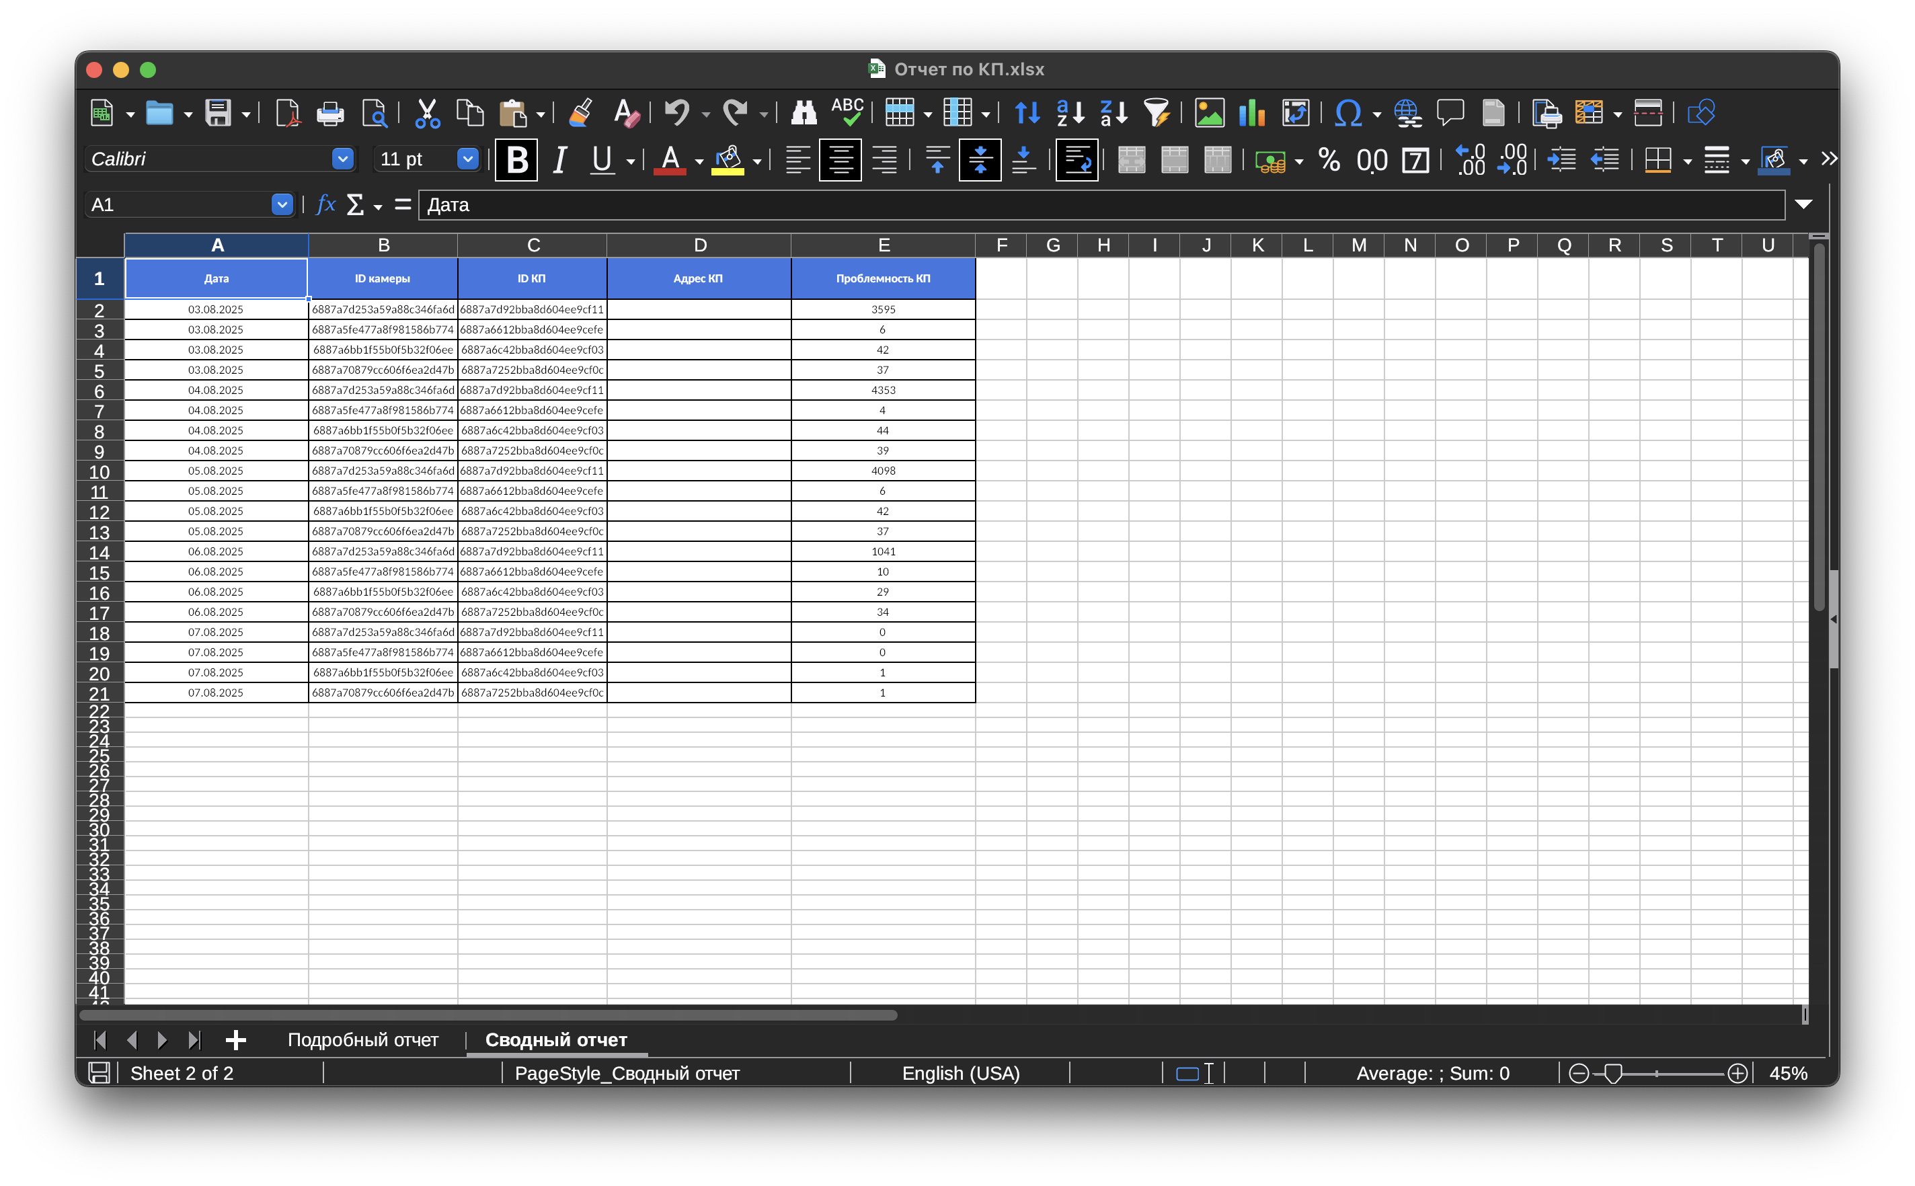Add a new sheet with plus button
The width and height of the screenshot is (1915, 1186).
[235, 1040]
